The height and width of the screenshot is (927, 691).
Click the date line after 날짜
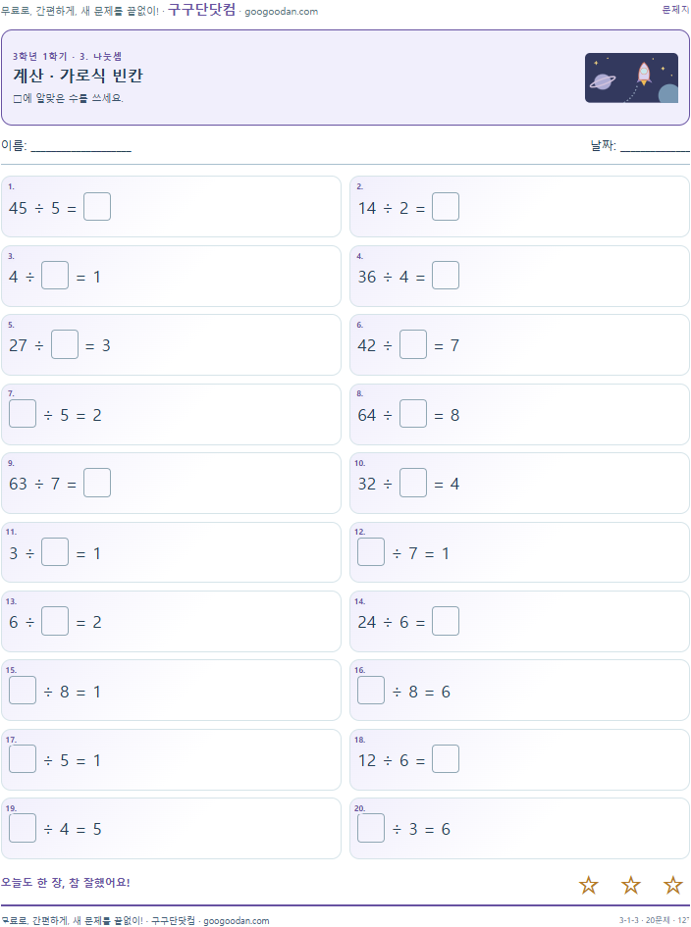[x=655, y=148]
